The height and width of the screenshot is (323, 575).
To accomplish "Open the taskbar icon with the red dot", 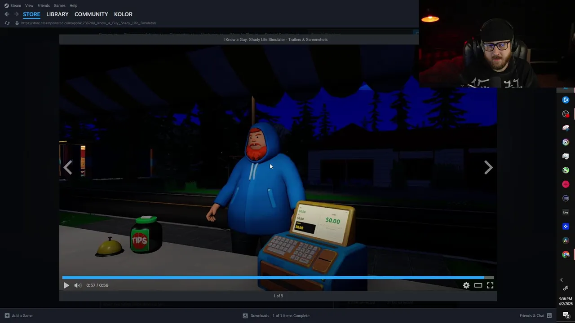I will 566,114.
